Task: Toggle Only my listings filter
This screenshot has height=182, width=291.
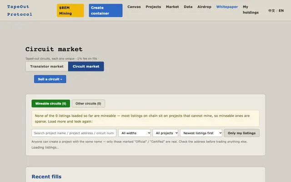Action: pyautogui.click(x=241, y=133)
